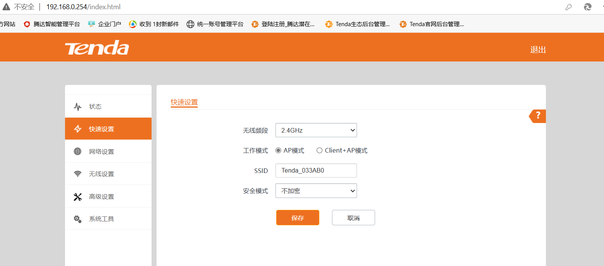Select the Client+AP模式 radio button
The image size is (604, 266).
tap(319, 151)
